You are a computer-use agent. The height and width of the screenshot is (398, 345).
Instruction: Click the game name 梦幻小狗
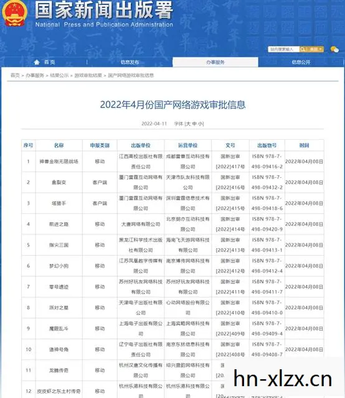(x=59, y=266)
